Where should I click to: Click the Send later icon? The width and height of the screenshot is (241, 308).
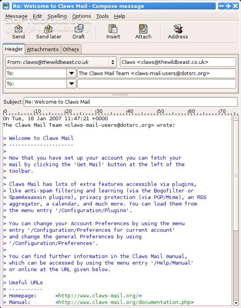pos(48,29)
